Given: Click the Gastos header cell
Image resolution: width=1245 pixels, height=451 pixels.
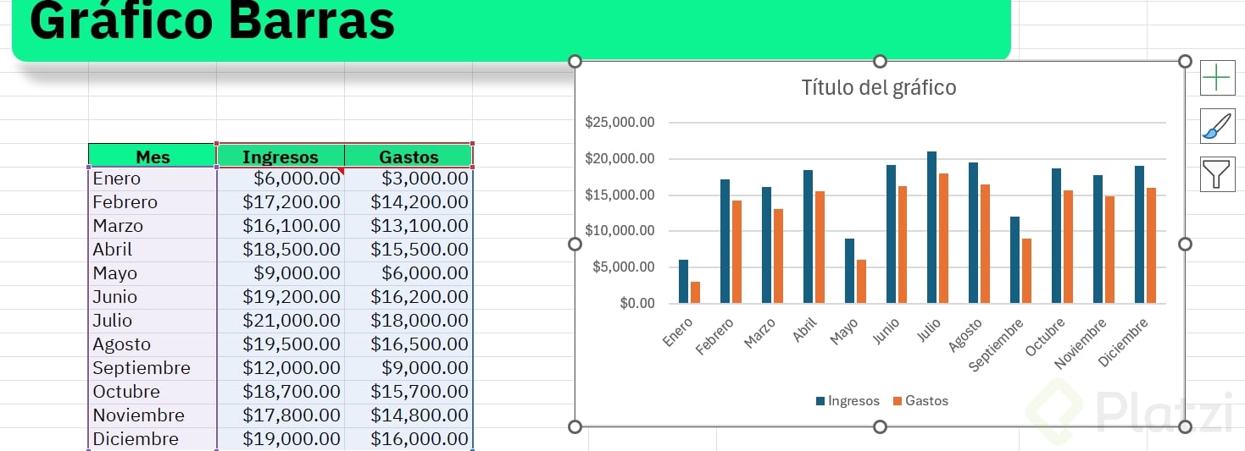Looking at the screenshot, I should pyautogui.click(x=409, y=156).
